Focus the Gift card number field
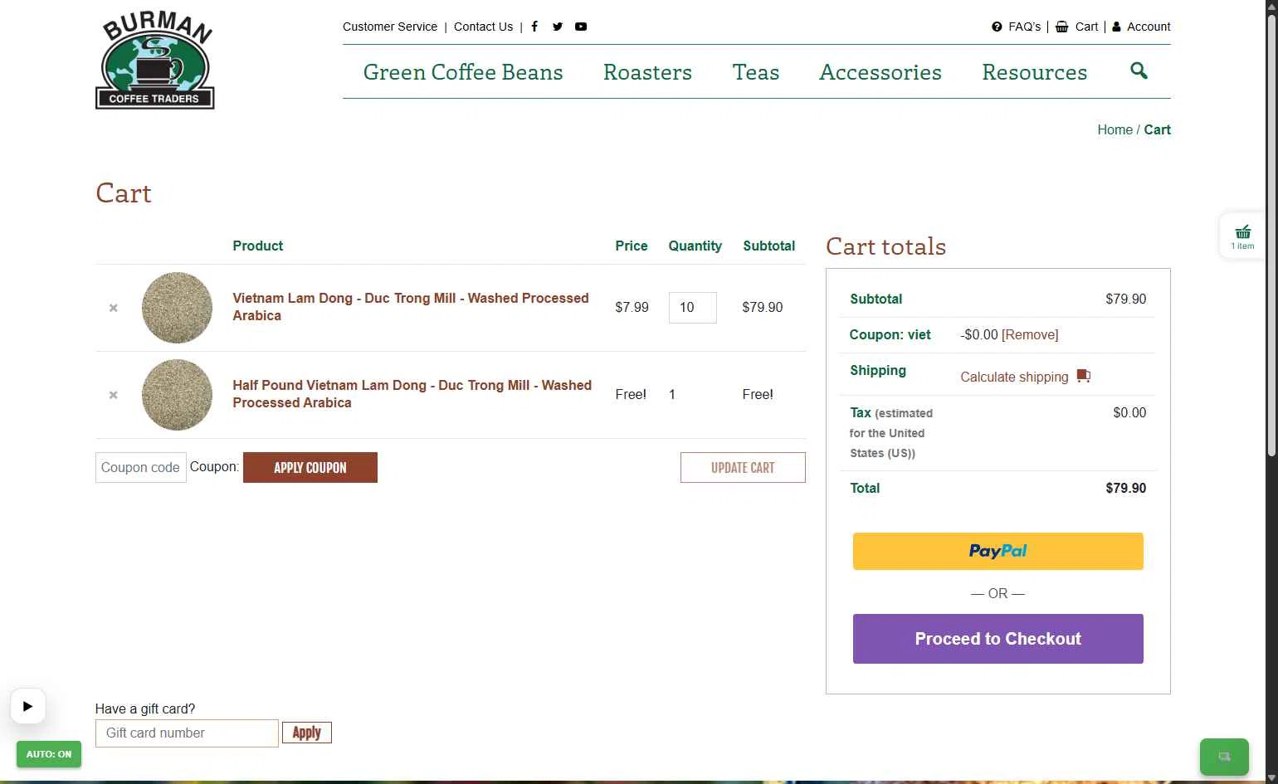Viewport: 1278px width, 784px height. 187,733
